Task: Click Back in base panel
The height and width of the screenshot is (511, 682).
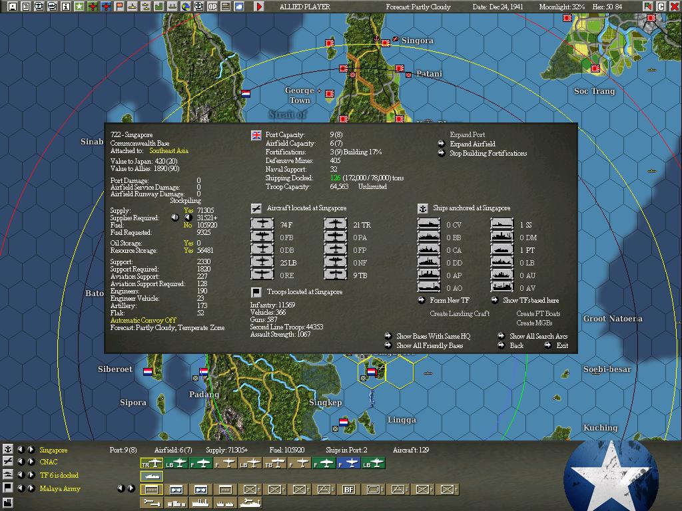Action: coord(516,345)
